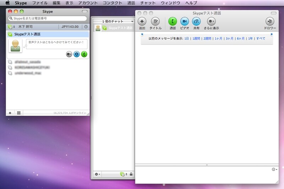Open the ファイル menu
The image size is (284, 189).
coord(40,3)
